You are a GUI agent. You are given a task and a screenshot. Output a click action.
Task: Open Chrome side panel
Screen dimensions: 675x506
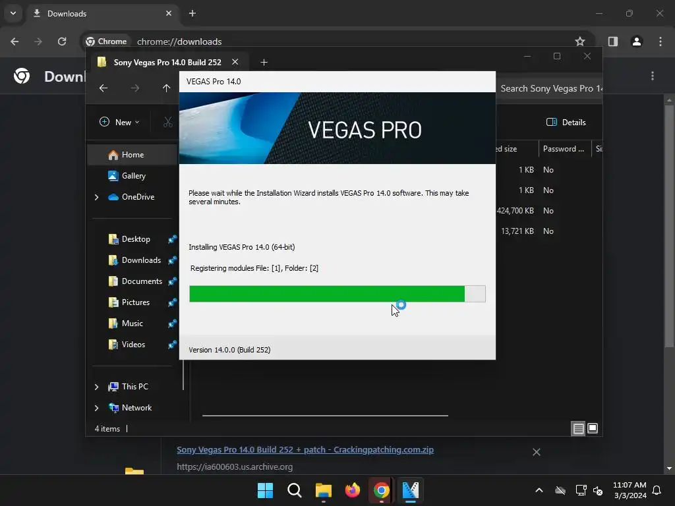[613, 42]
